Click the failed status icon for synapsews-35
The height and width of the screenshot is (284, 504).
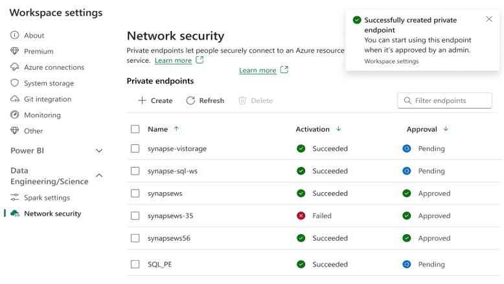(301, 216)
